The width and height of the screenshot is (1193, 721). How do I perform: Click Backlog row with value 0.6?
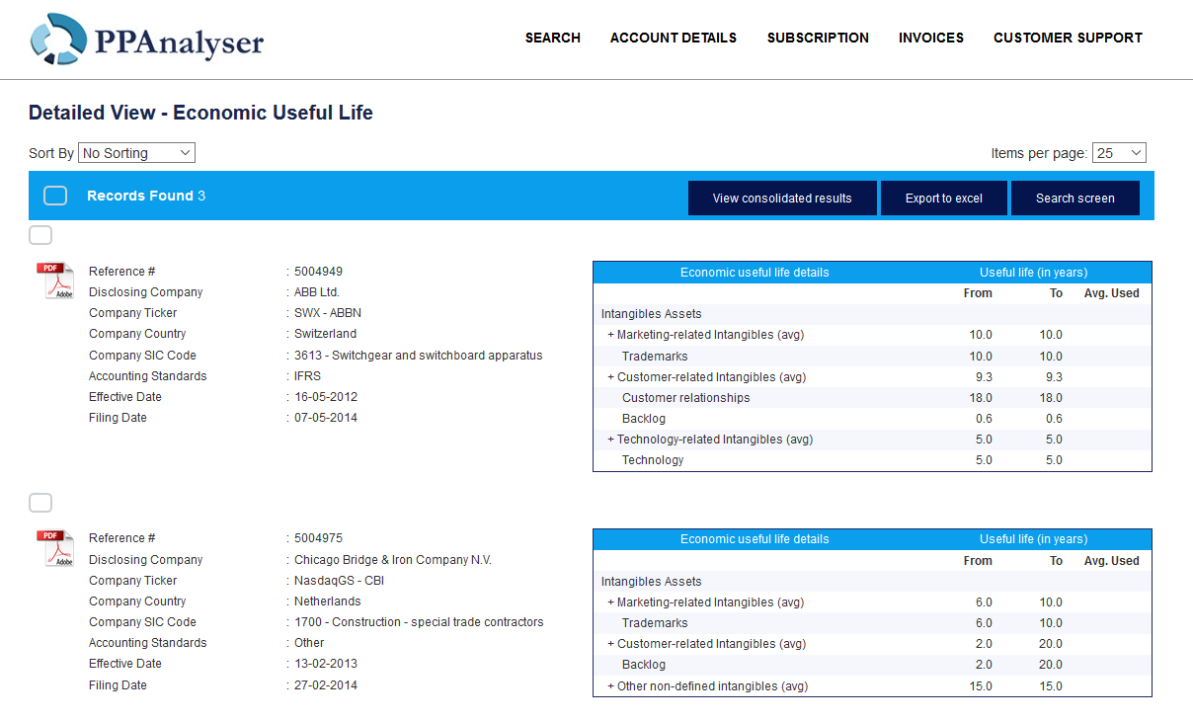[872, 419]
